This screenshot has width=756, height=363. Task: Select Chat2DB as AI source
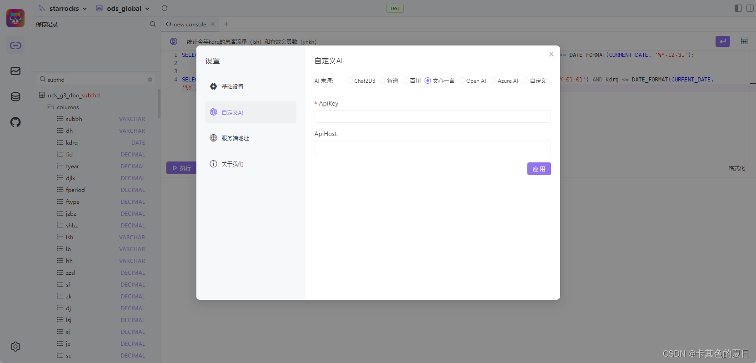pos(349,81)
